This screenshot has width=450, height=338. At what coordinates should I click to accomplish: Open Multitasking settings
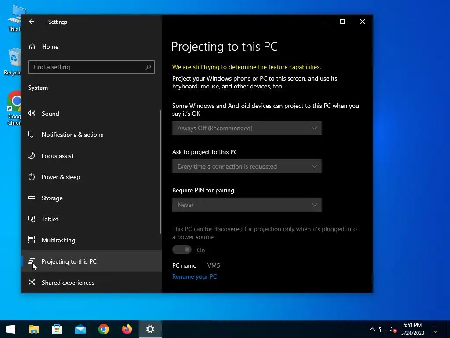tap(91, 240)
